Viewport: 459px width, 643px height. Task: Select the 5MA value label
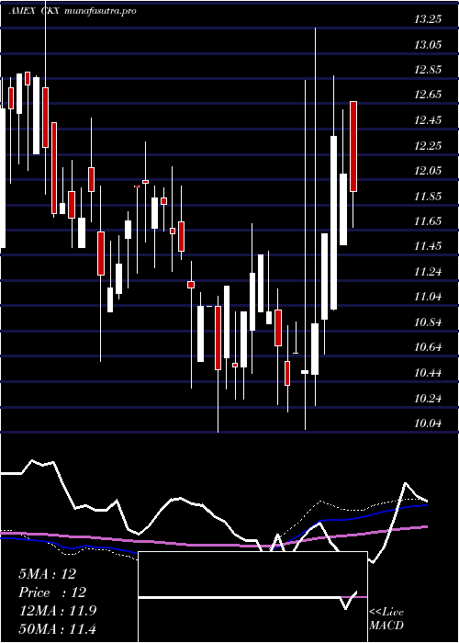click(x=47, y=574)
